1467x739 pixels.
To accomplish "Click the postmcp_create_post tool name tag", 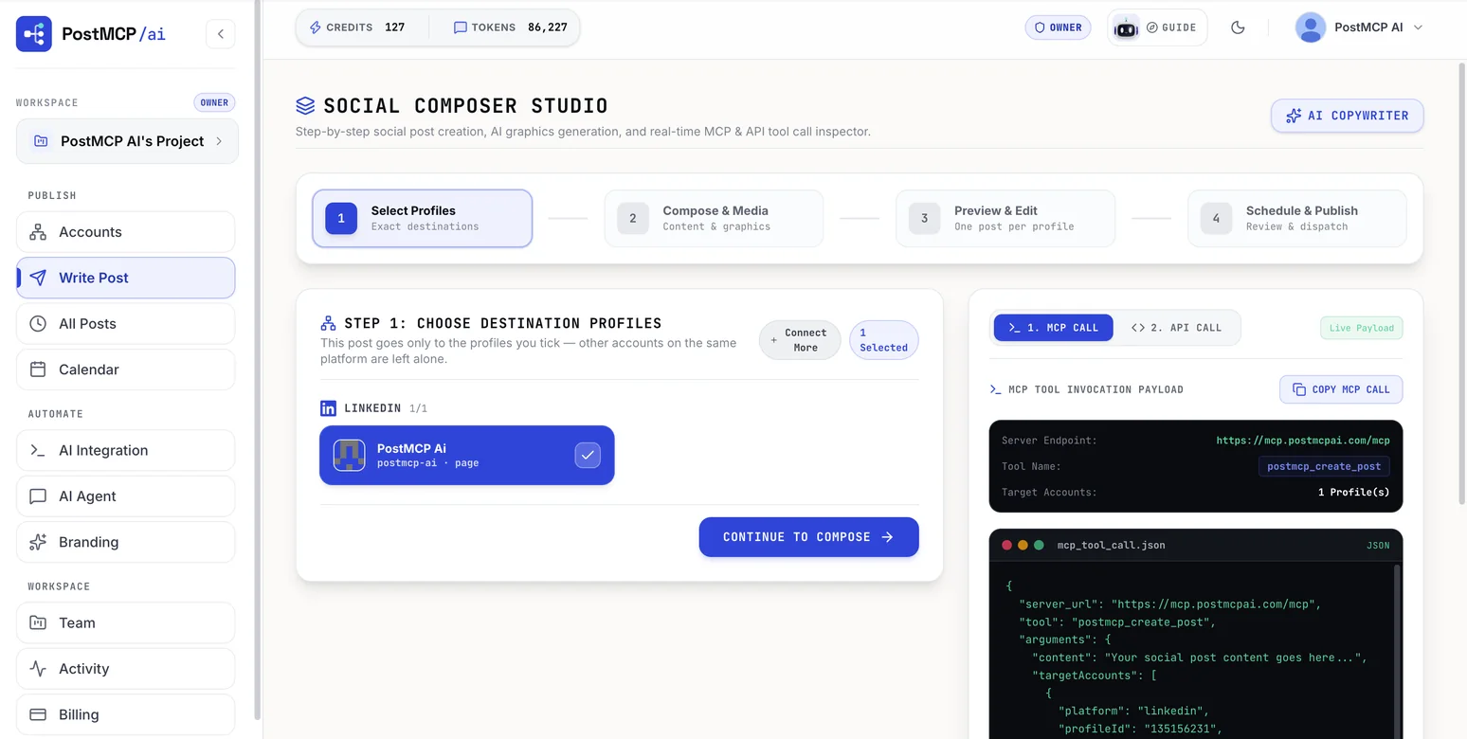I will (x=1324, y=466).
